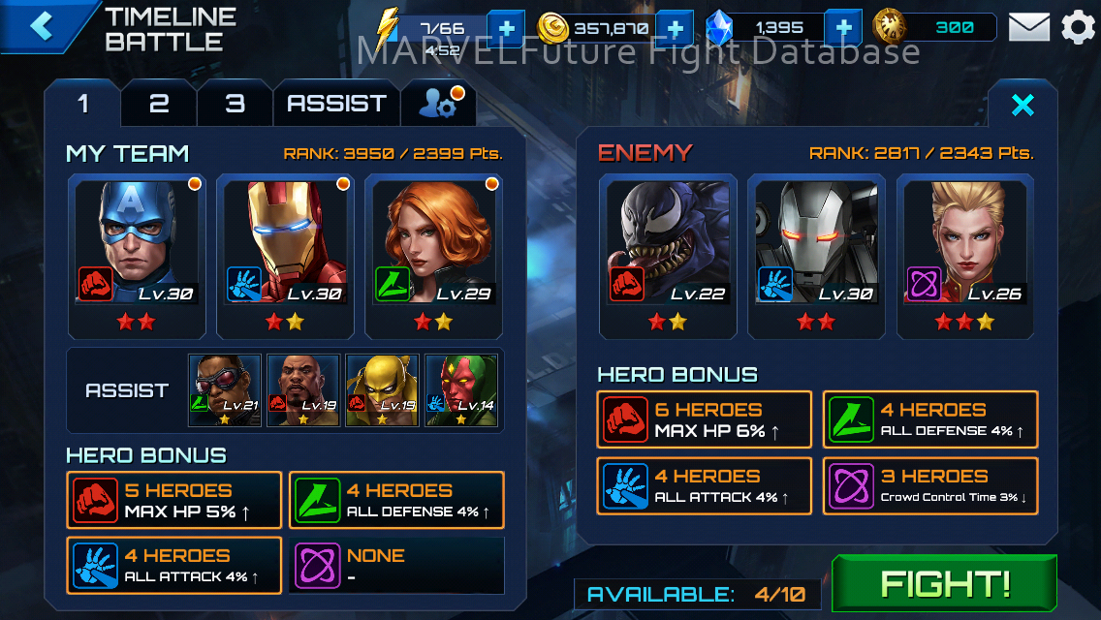This screenshot has height=620, width=1101.
Task: Add gold with the plus button
Action: point(675,29)
